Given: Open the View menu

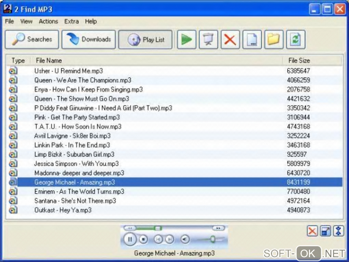Looking at the screenshot, I should (x=26, y=21).
